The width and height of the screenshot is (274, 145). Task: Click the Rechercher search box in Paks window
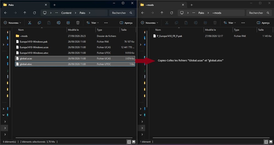[x=122, y=13]
